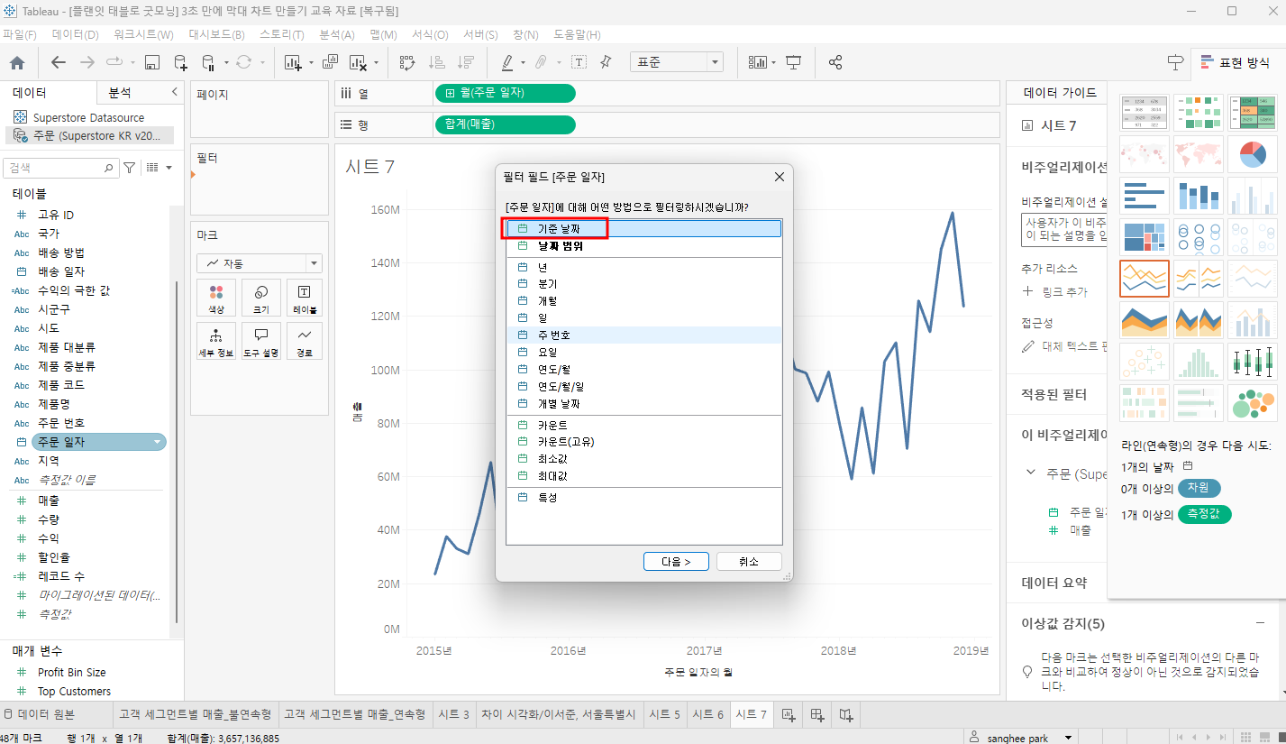Image resolution: width=1286 pixels, height=744 pixels.
Task: Create new worksheet from toolbar icon
Action: click(x=292, y=62)
